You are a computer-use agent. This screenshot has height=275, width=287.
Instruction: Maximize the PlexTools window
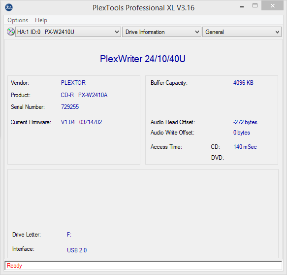click(x=255, y=6)
